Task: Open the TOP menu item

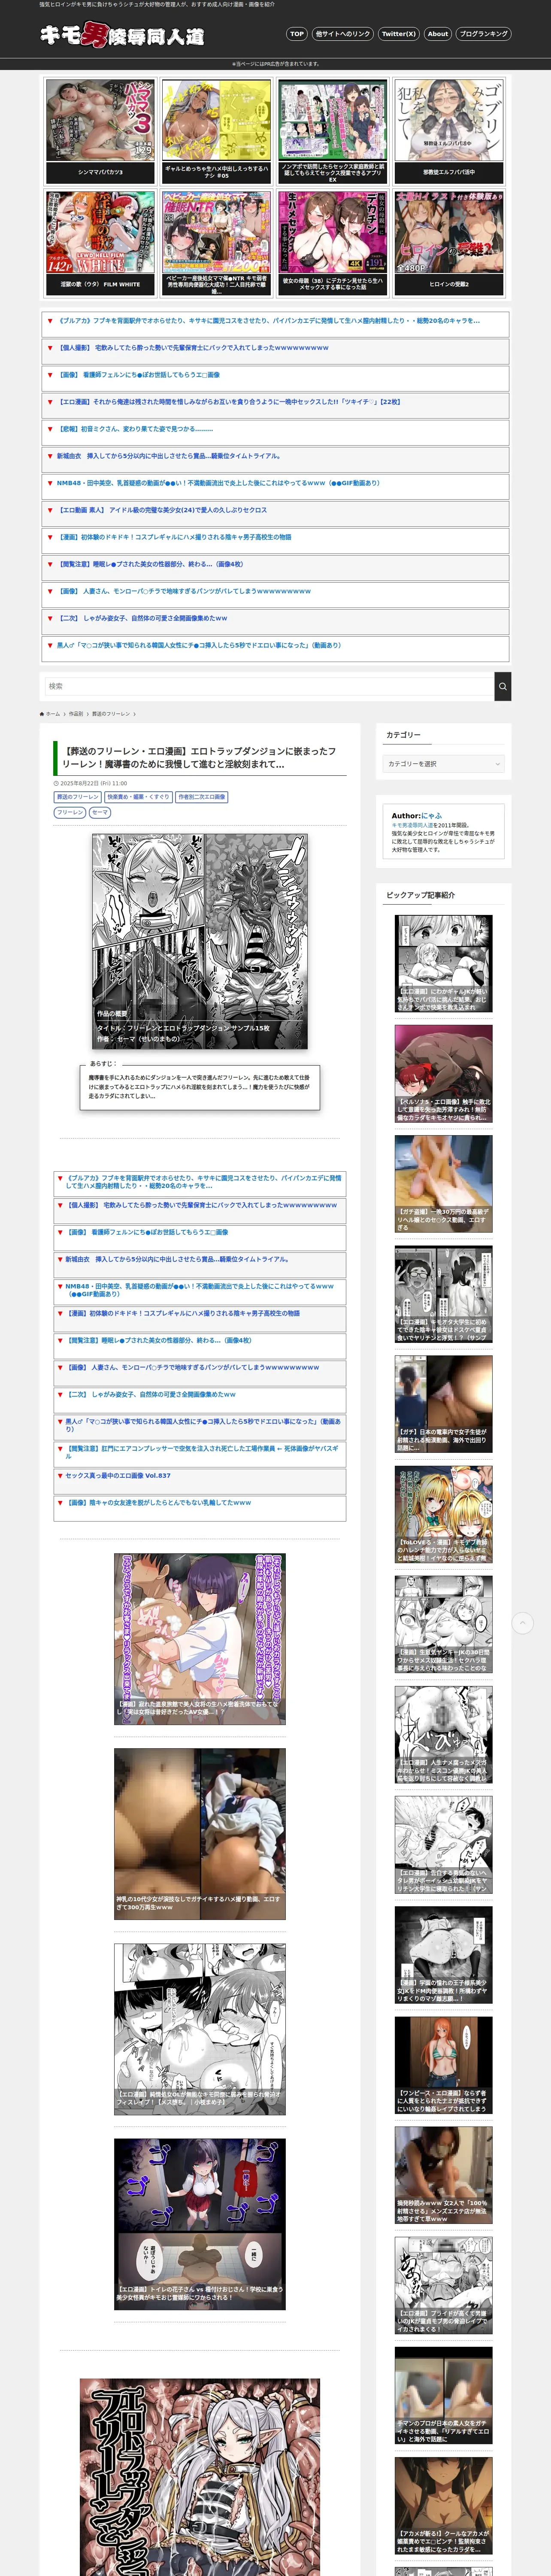Action: click(x=296, y=34)
